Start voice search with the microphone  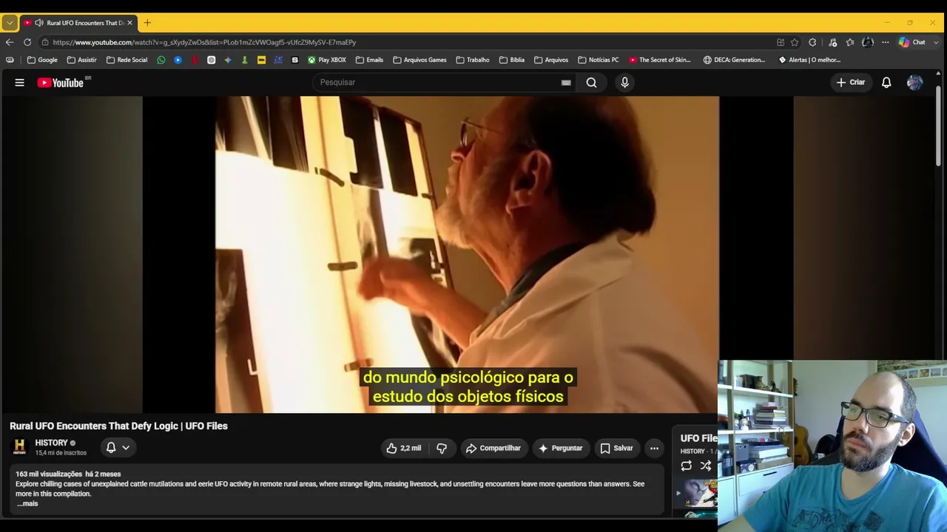[624, 83]
